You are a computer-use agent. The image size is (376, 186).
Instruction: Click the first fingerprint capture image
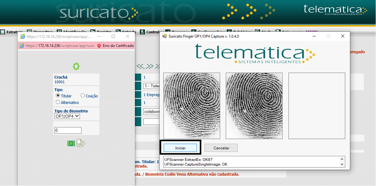(192, 106)
